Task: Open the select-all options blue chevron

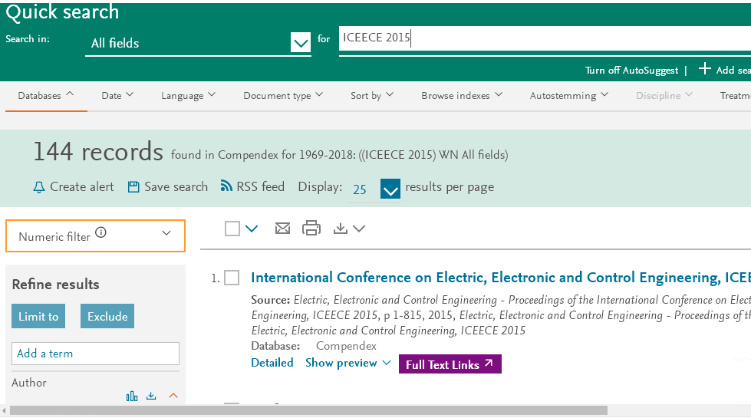Action: coord(252,229)
